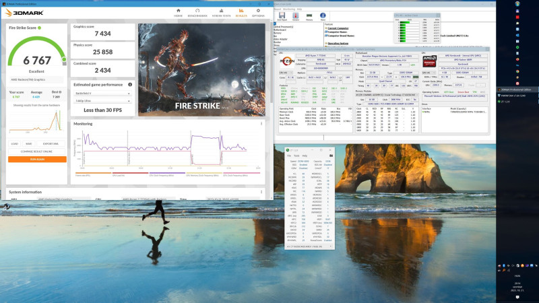Viewport: 539px width, 303px height.
Task: Click the green verified checkmark beside Fire Strike Score
Action: click(40, 28)
